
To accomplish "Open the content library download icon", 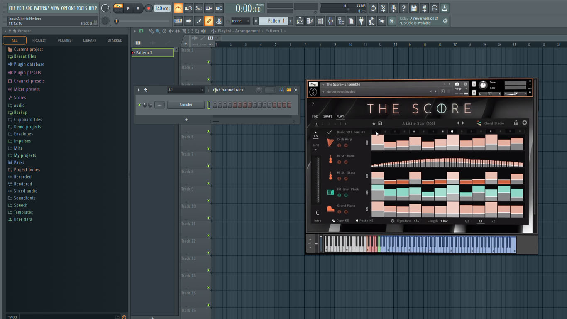I will click(x=445, y=8).
